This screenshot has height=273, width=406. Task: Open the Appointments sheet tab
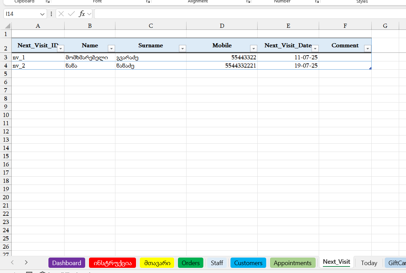pos(292,263)
